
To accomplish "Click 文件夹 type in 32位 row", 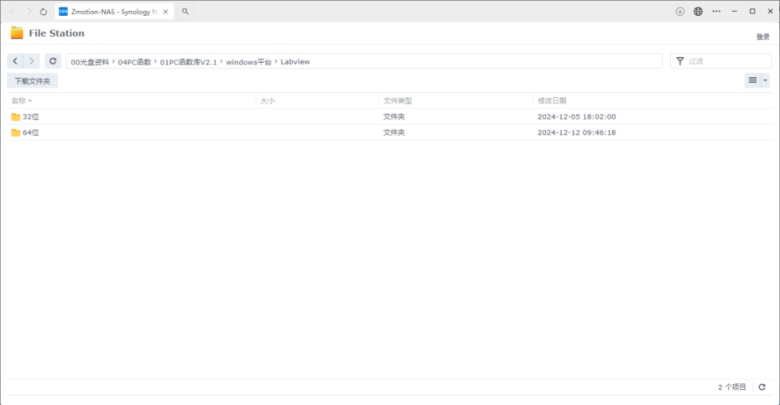I will click(394, 117).
